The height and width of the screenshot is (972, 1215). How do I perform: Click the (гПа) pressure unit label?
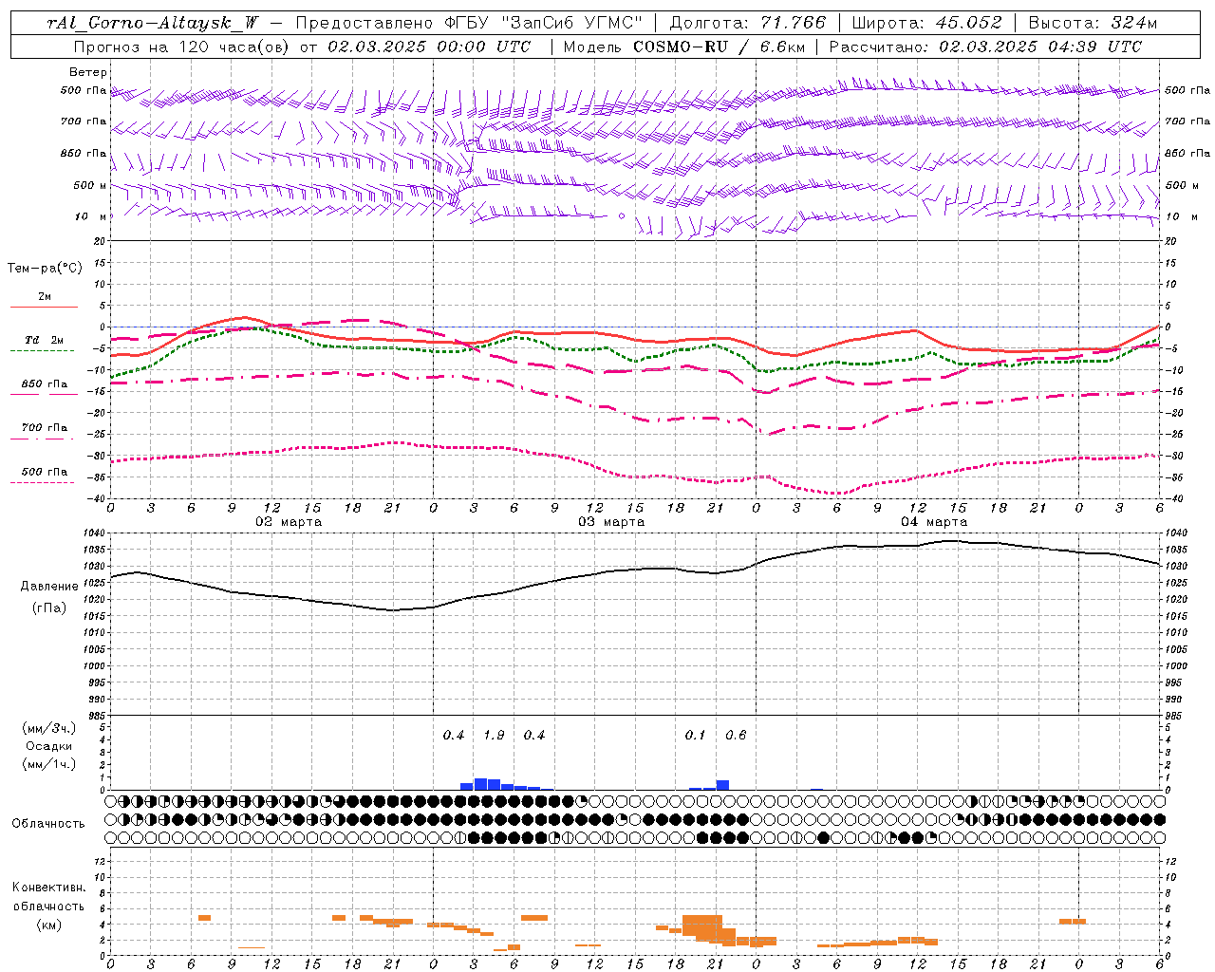click(49, 607)
